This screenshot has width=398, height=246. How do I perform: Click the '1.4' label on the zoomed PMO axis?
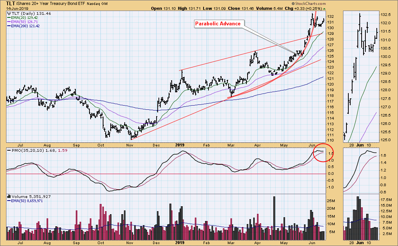(383, 163)
